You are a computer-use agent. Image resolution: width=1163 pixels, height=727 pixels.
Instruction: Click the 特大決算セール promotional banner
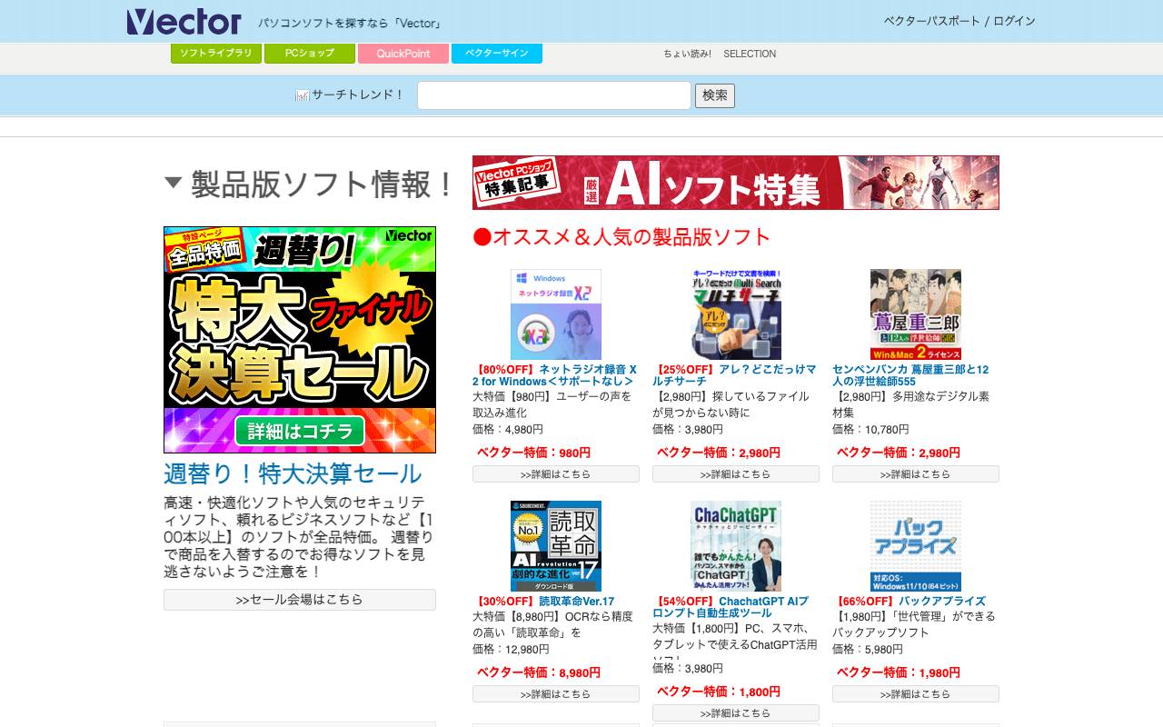299,340
